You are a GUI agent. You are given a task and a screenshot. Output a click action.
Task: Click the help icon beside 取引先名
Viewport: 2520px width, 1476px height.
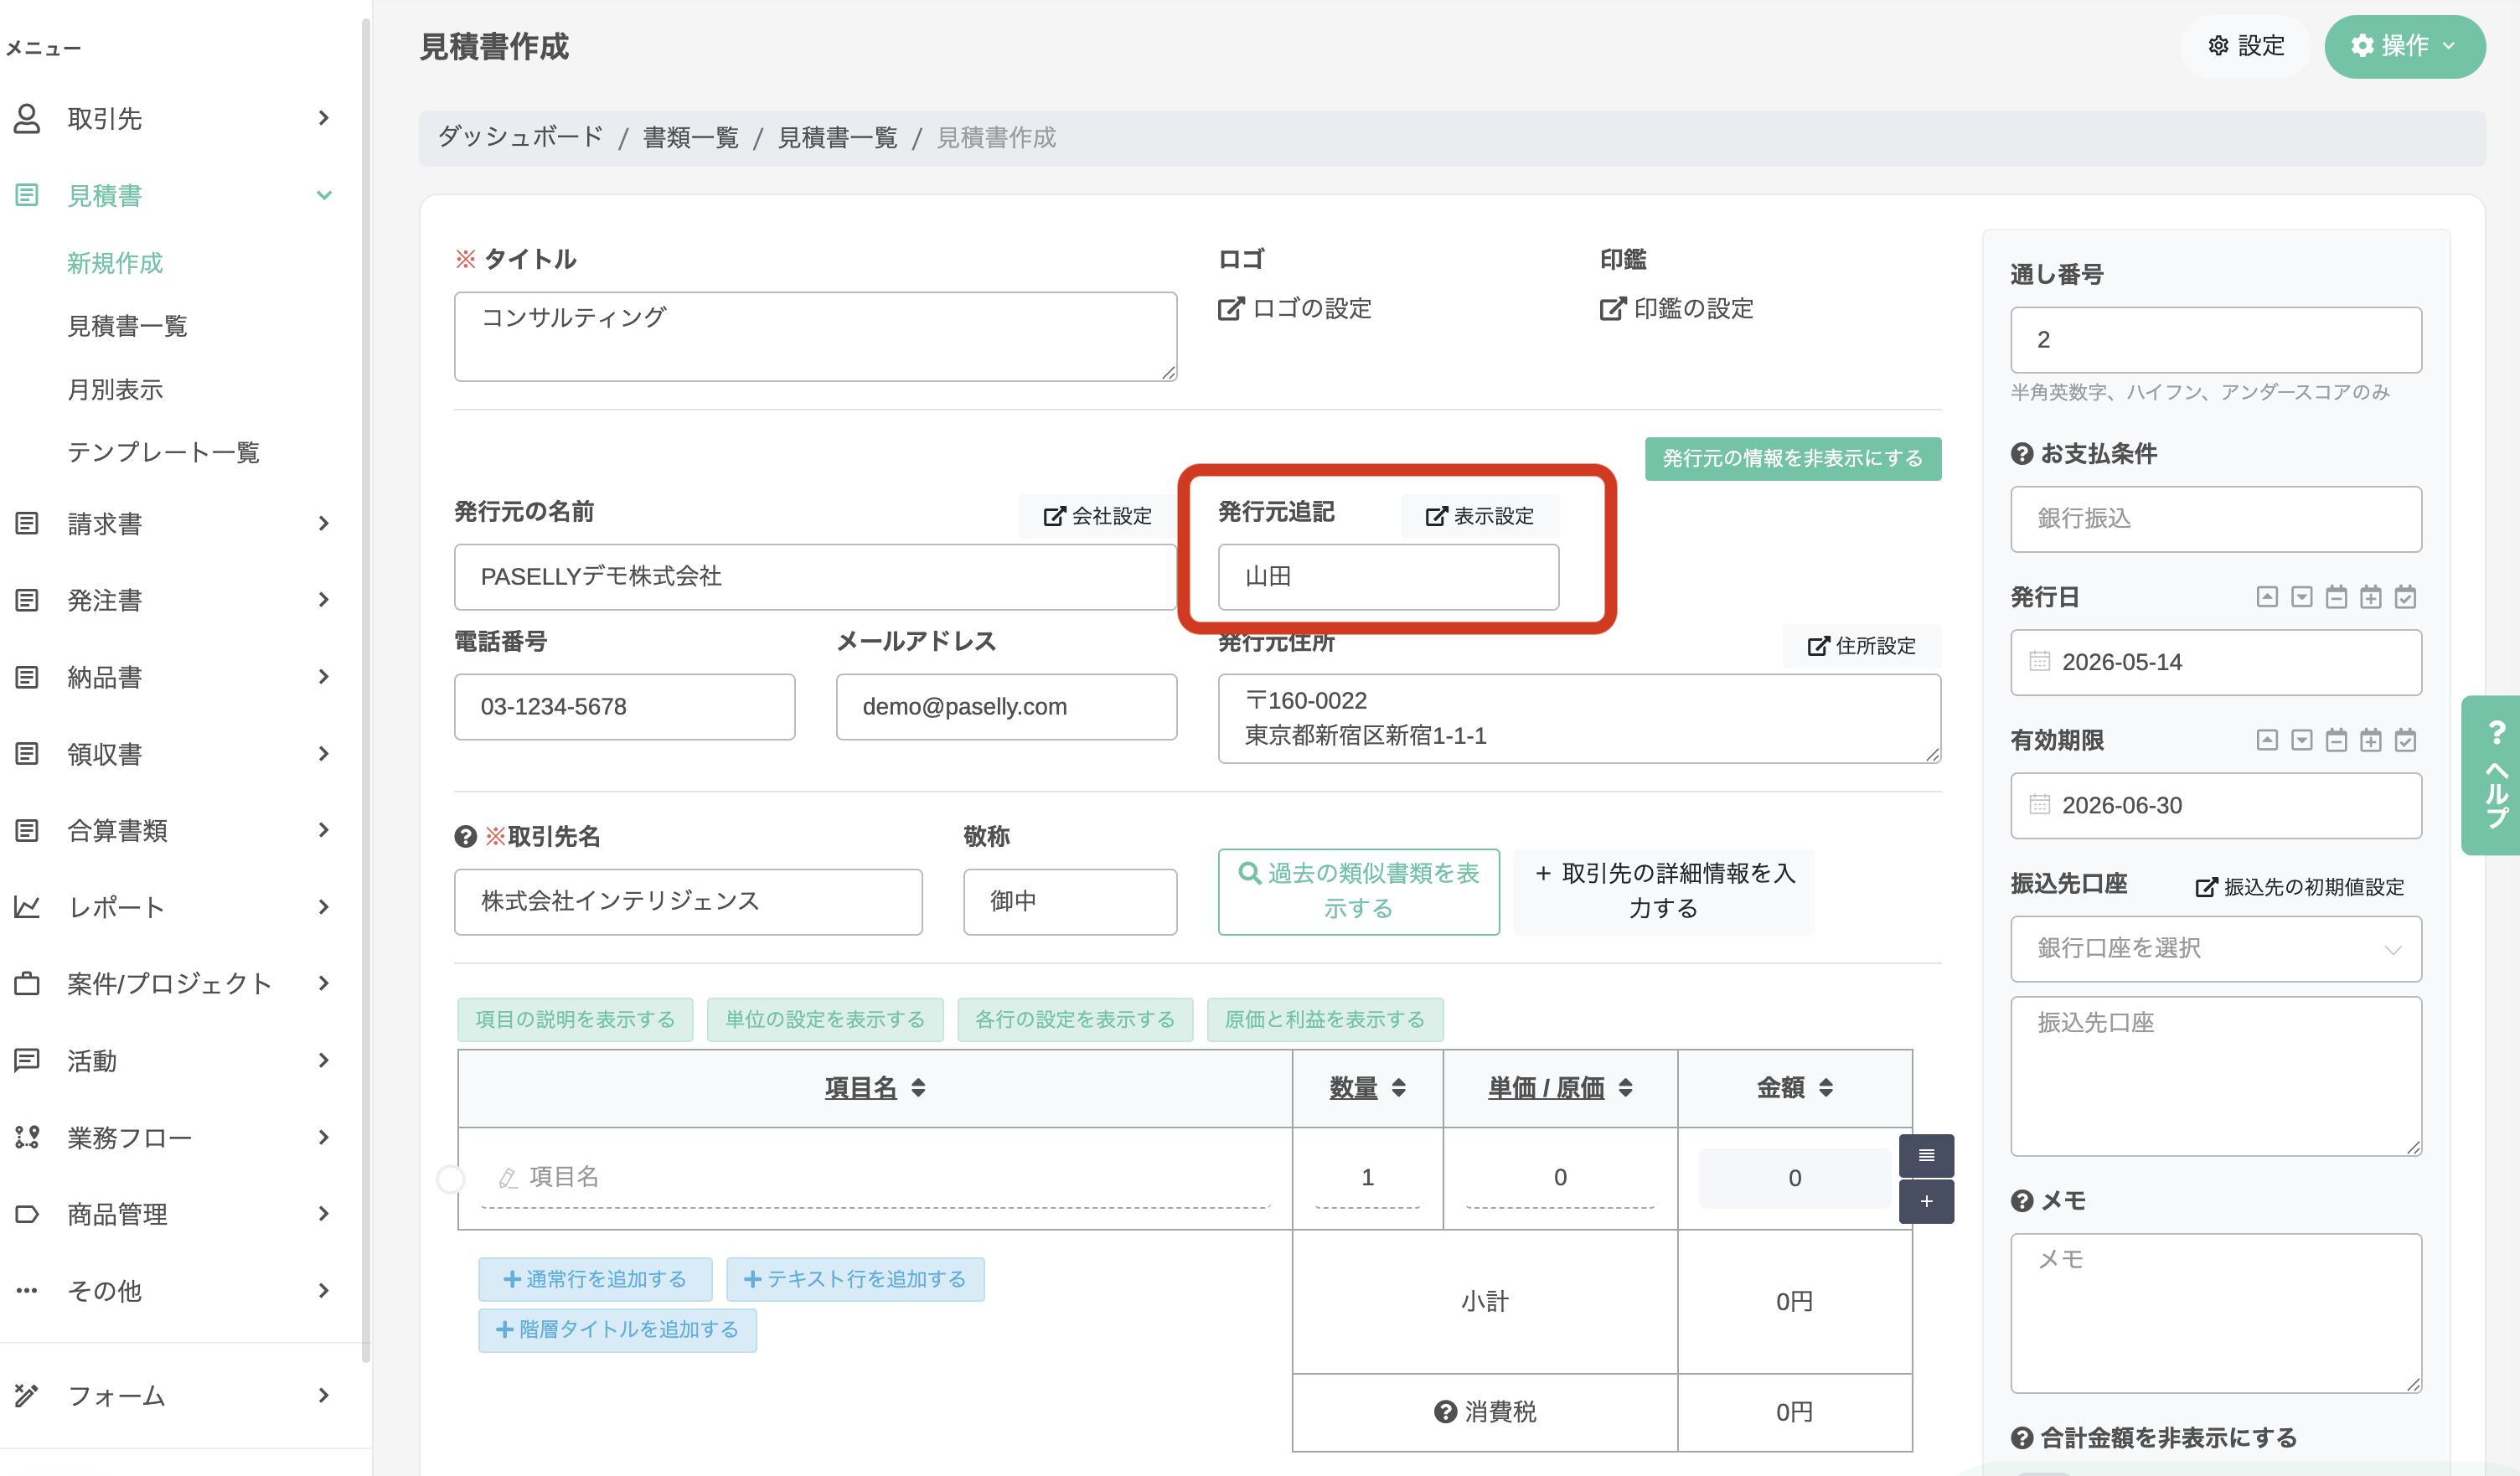[465, 836]
